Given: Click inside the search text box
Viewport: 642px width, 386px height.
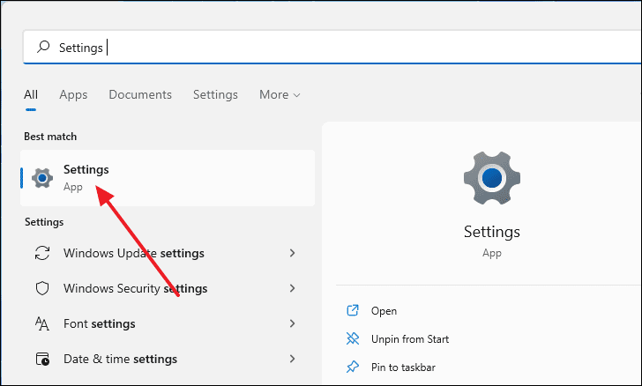Looking at the screenshot, I should coord(332,47).
